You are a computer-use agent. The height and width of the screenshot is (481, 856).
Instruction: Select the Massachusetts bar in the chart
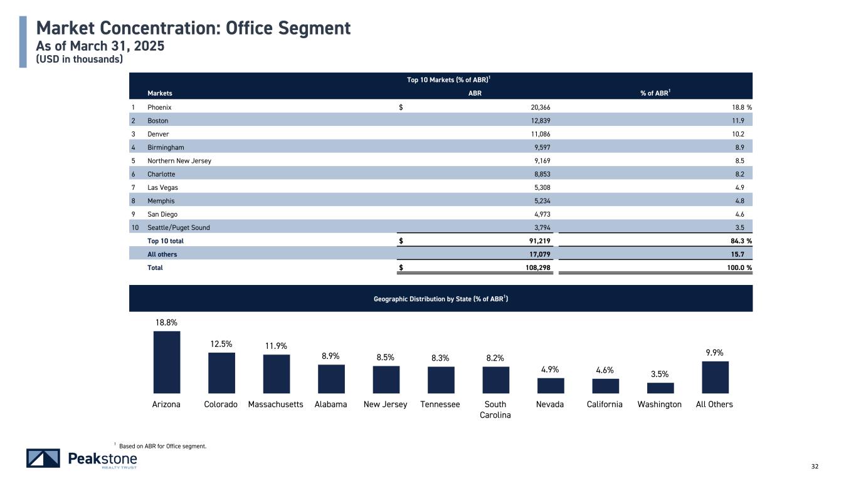point(276,374)
